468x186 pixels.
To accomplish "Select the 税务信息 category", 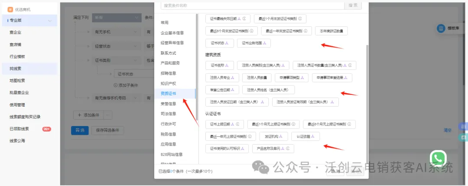I will [x=168, y=134].
